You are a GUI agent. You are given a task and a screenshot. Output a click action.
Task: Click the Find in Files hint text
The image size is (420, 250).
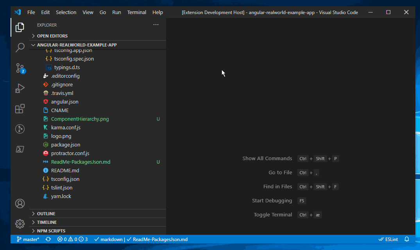(277, 187)
